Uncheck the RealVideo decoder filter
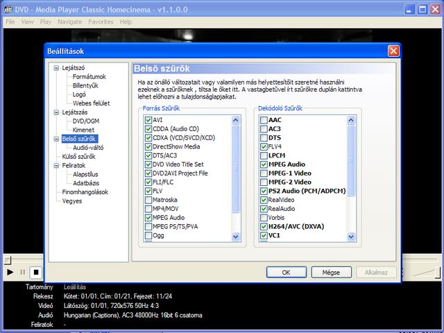The height and width of the screenshot is (333, 444). [264, 200]
